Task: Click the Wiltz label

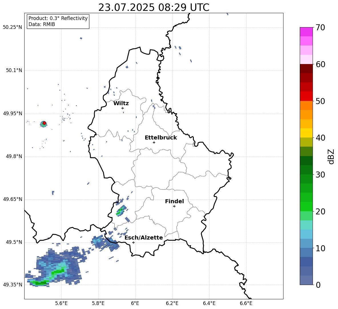Action: (x=121, y=103)
